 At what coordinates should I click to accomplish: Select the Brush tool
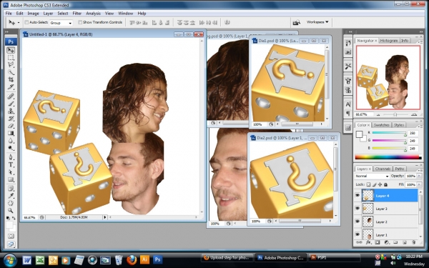coord(11,104)
